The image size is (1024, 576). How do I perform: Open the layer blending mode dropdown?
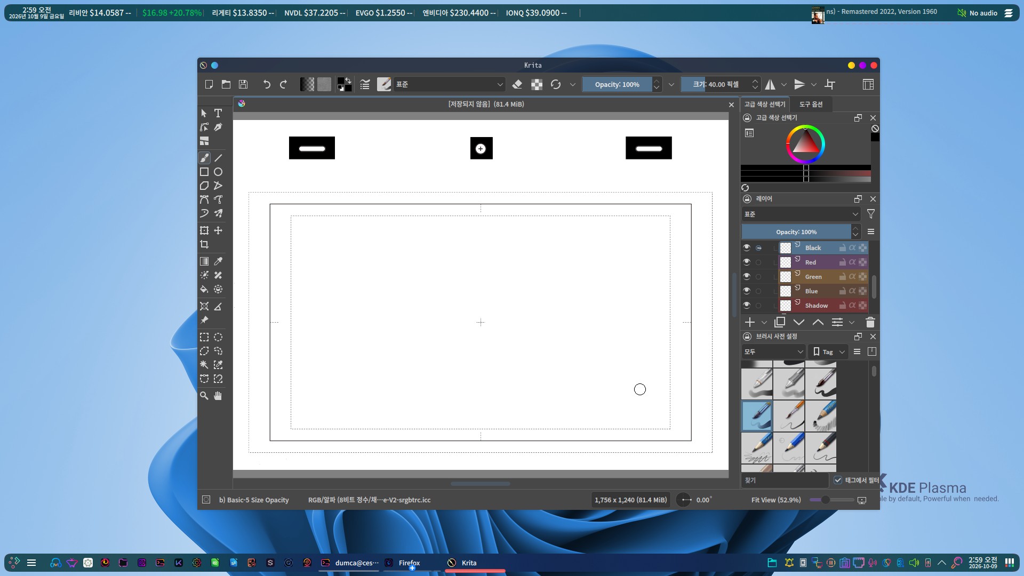801,214
